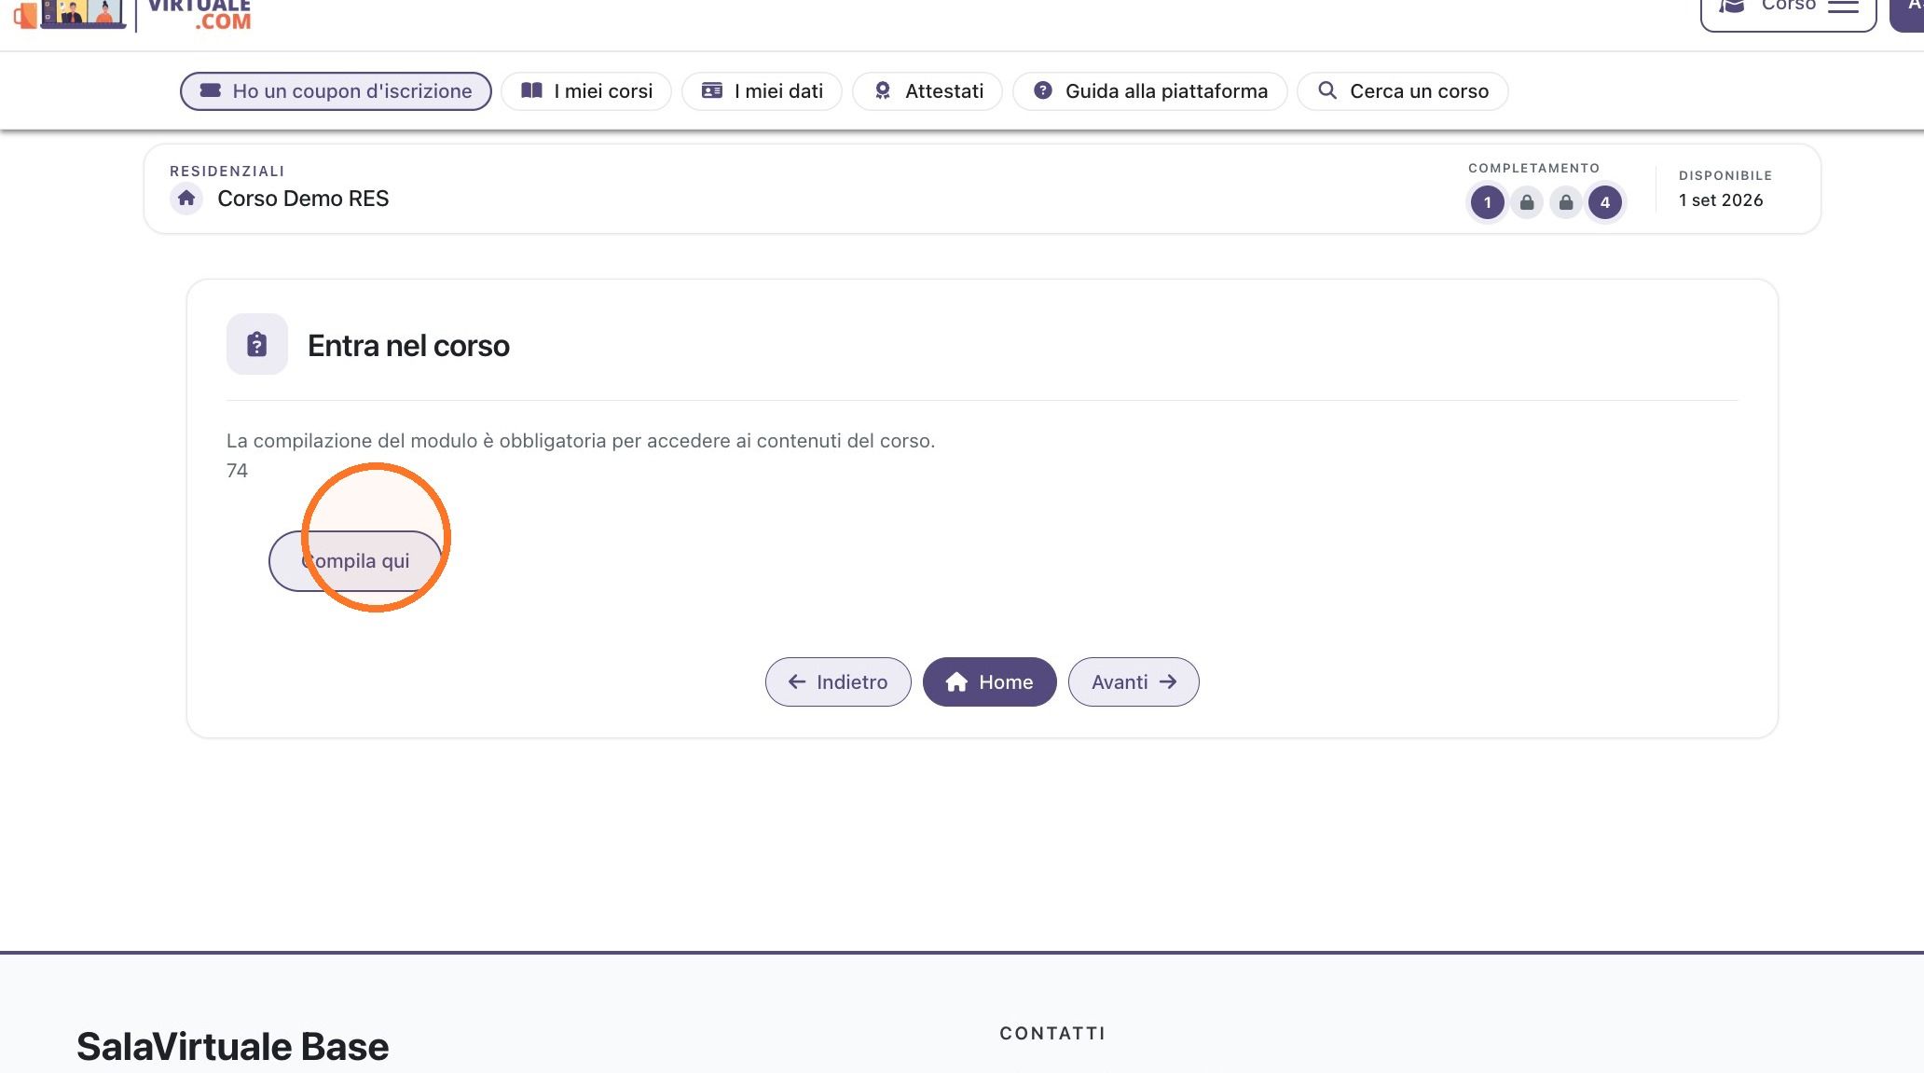Open Ho un coupon d'iscrizione
The image size is (1924, 1073).
(x=336, y=91)
